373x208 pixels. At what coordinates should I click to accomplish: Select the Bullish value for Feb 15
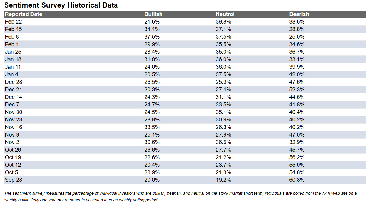152,29
